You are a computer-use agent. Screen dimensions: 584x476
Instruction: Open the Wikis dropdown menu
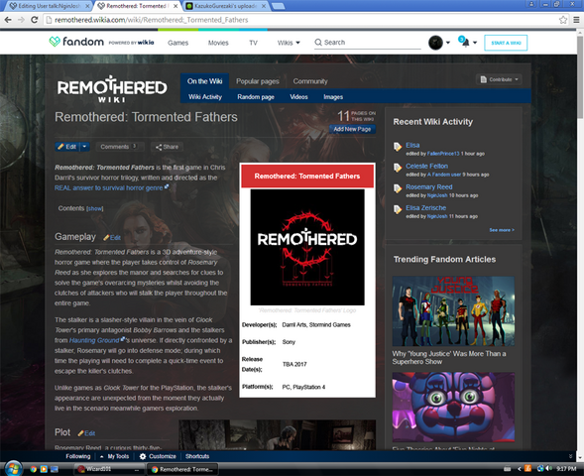click(289, 43)
